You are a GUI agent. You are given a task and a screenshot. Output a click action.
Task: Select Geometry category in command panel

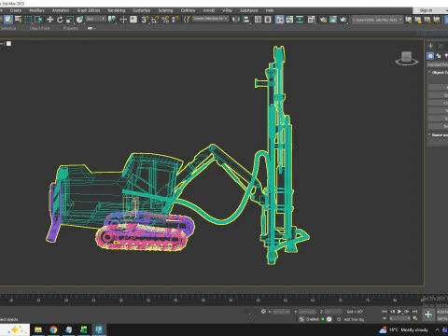point(430,56)
